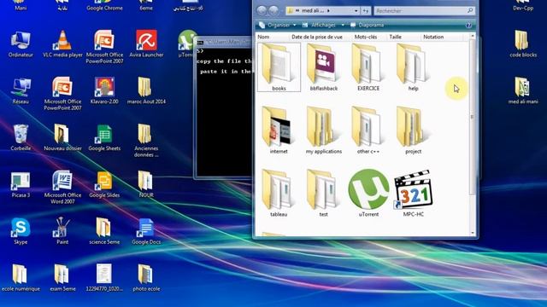Select photo ecole folder
This screenshot has width=547, height=307.
tap(146, 278)
